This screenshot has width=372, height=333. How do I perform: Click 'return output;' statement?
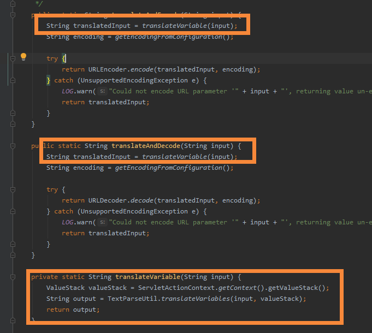coord(73,310)
